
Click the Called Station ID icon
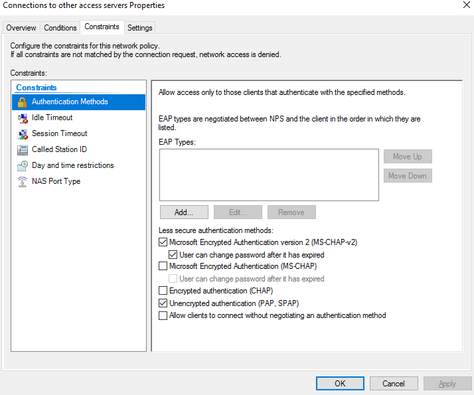pos(22,149)
